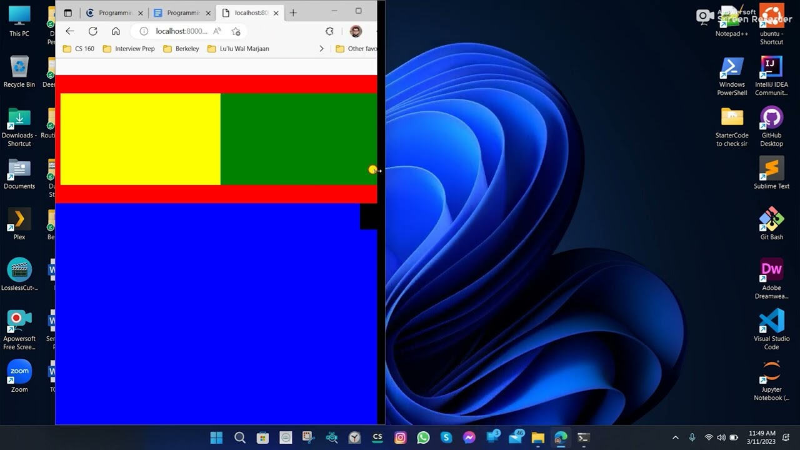Image resolution: width=800 pixels, height=450 pixels.
Task: Reload the localhost page
Action: (93, 31)
